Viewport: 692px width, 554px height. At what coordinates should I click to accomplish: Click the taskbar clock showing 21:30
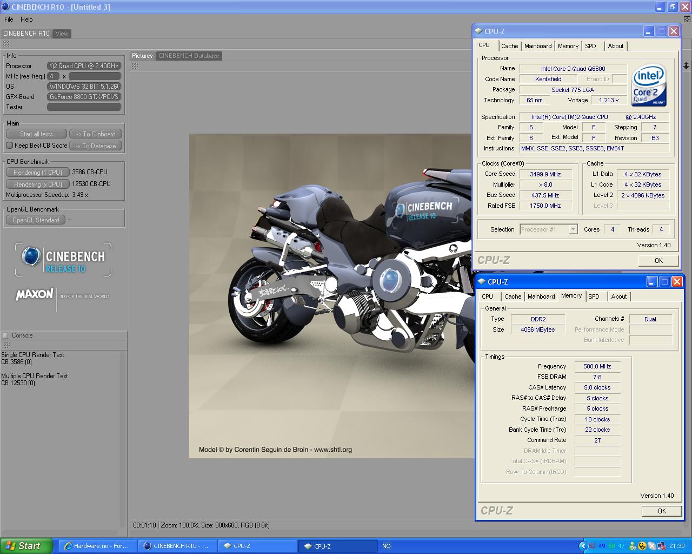coord(677,546)
